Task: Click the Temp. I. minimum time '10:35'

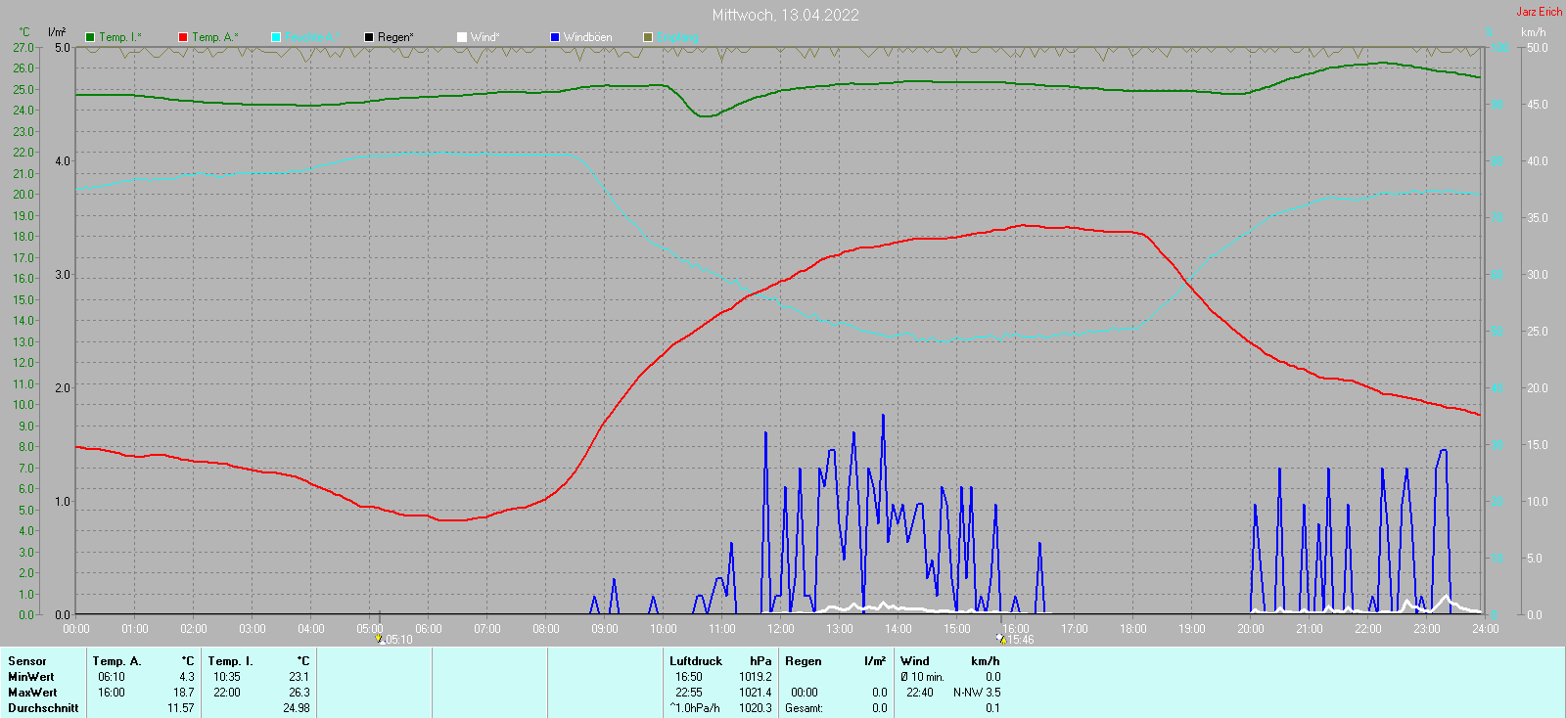Action: pyautogui.click(x=227, y=677)
